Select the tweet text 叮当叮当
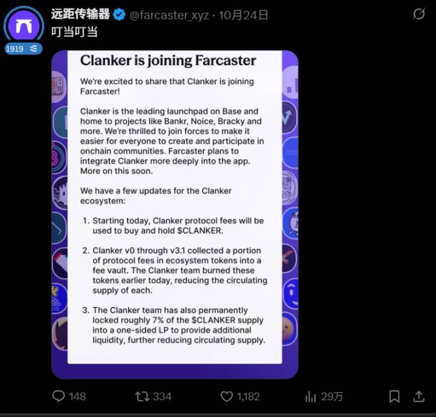Screen dimensions: 436x417 (74, 31)
